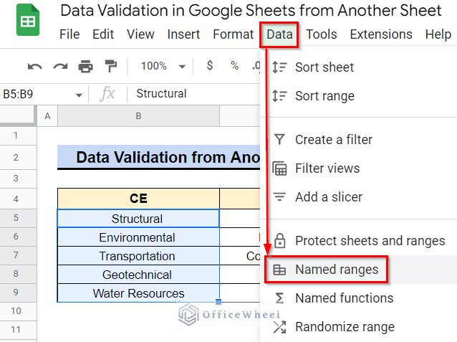Apply percent format icon
The width and height of the screenshot is (457, 342).
[x=235, y=65]
